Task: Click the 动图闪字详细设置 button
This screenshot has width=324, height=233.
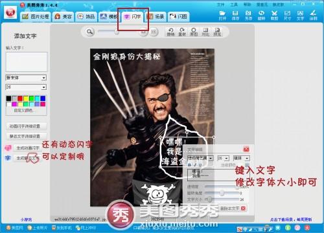Action: tap(26, 126)
